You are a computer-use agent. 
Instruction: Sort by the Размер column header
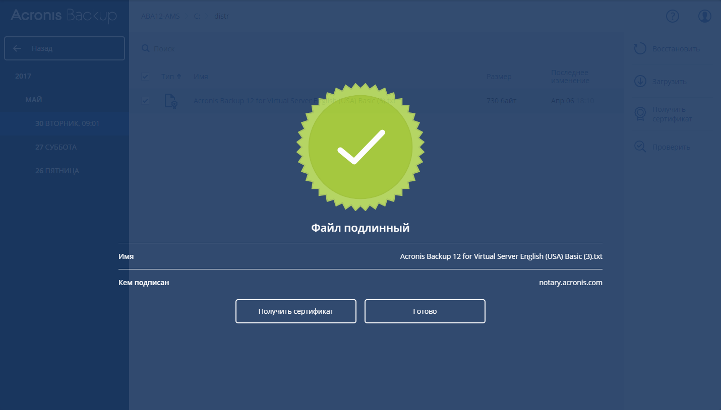point(499,77)
